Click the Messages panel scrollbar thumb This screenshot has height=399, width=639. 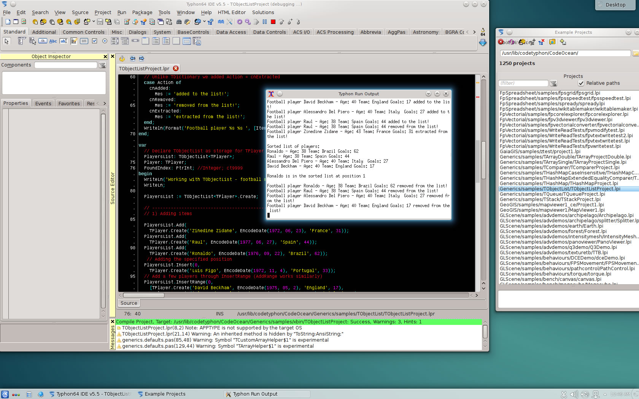pos(485,332)
